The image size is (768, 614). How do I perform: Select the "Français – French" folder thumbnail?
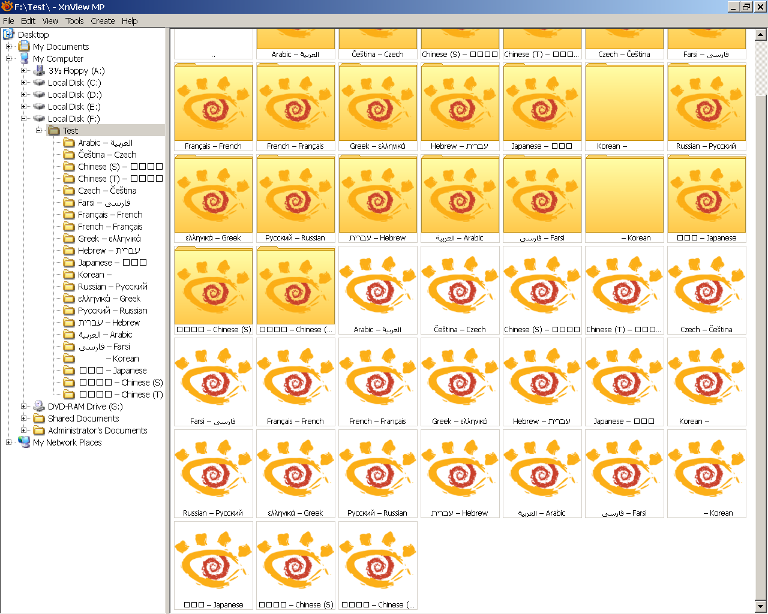(x=214, y=107)
